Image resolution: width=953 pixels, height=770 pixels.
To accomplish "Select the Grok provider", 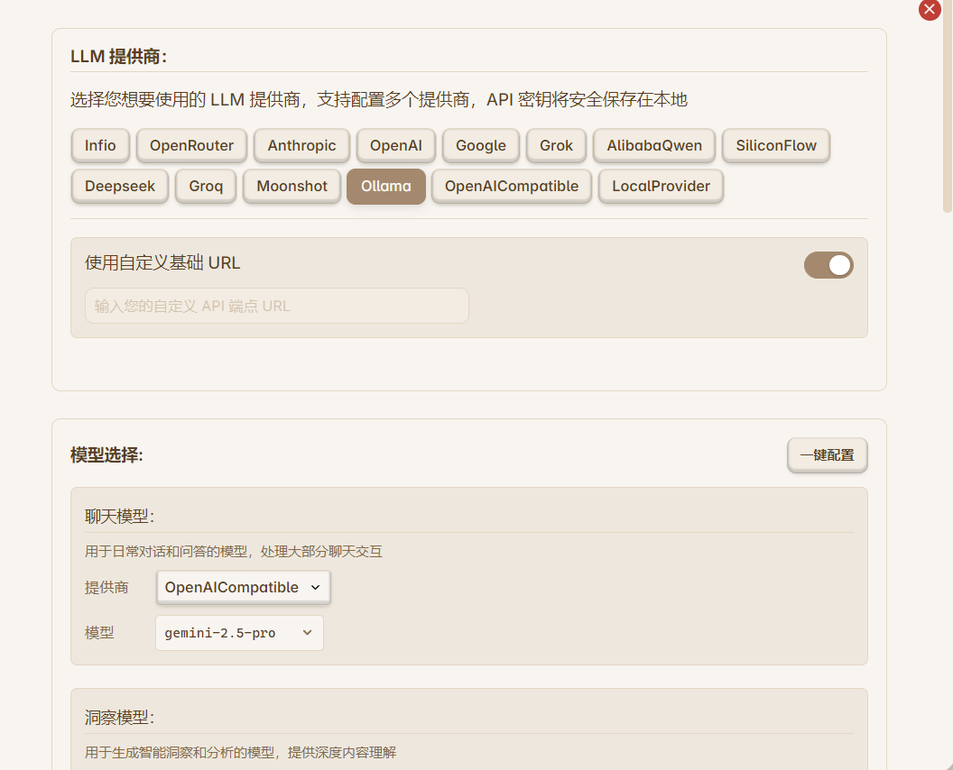I will point(556,146).
